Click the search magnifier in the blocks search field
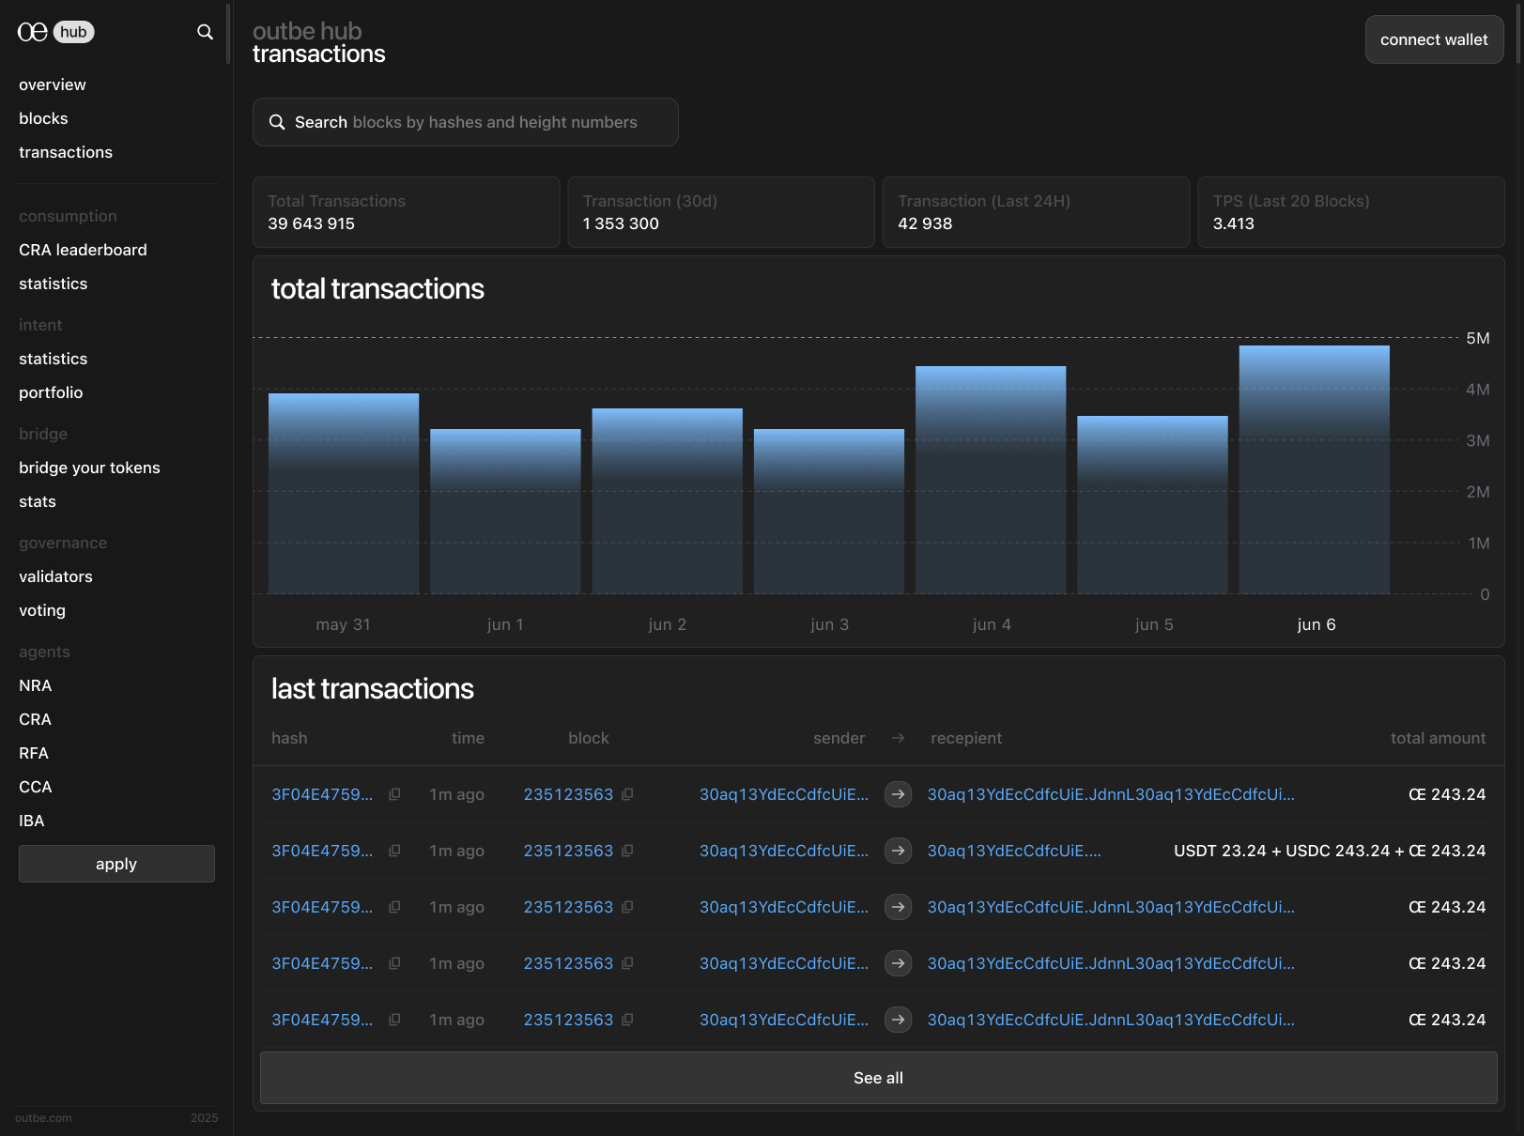 (x=277, y=122)
